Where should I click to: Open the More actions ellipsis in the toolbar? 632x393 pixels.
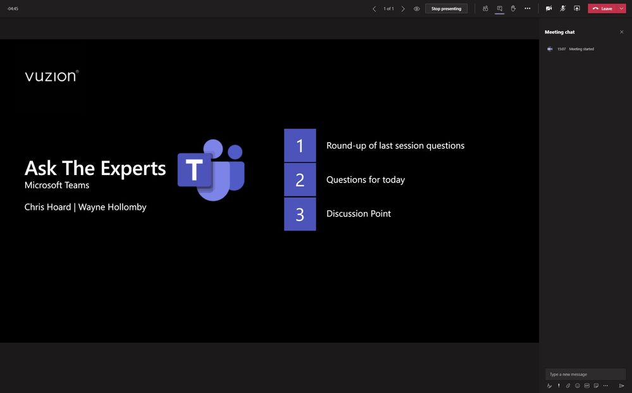[527, 8]
